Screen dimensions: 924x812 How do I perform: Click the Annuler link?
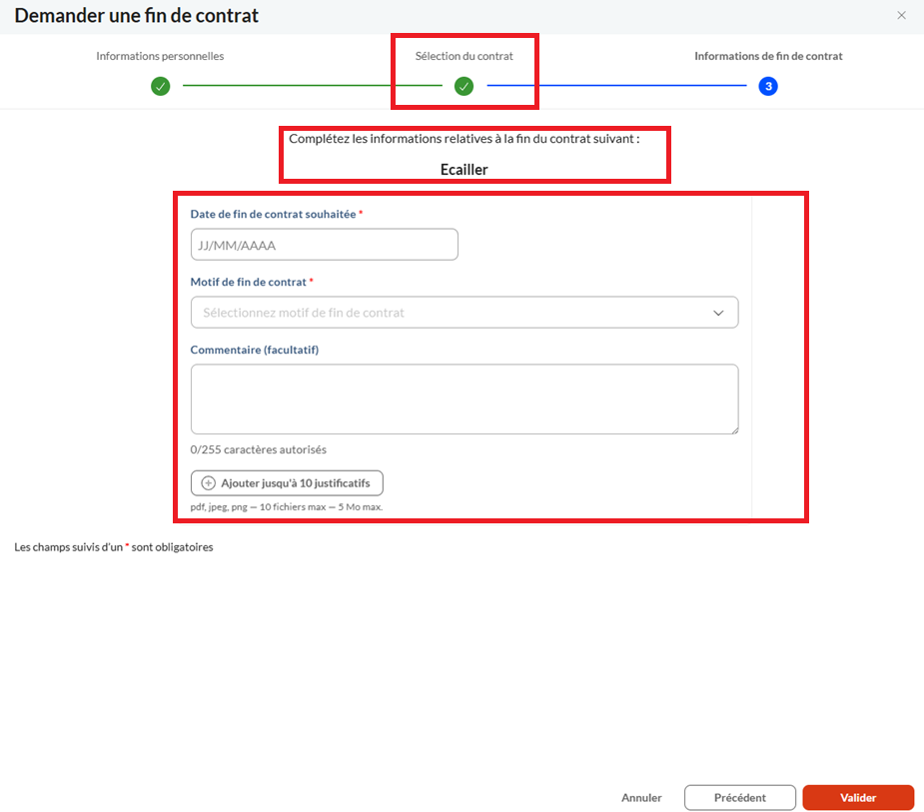(641, 798)
